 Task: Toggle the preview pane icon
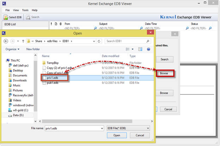[x=140, y=49]
